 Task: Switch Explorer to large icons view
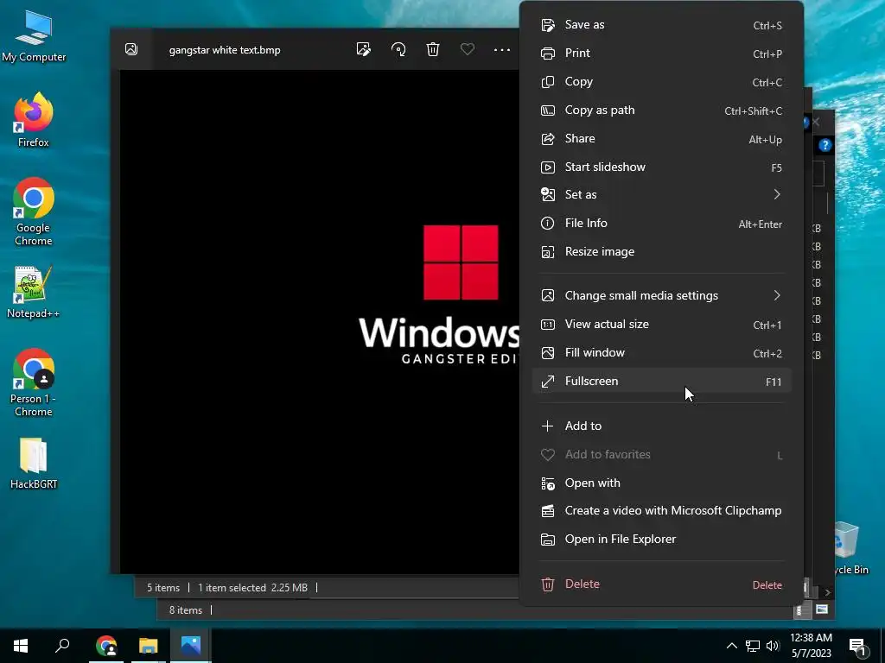822,609
